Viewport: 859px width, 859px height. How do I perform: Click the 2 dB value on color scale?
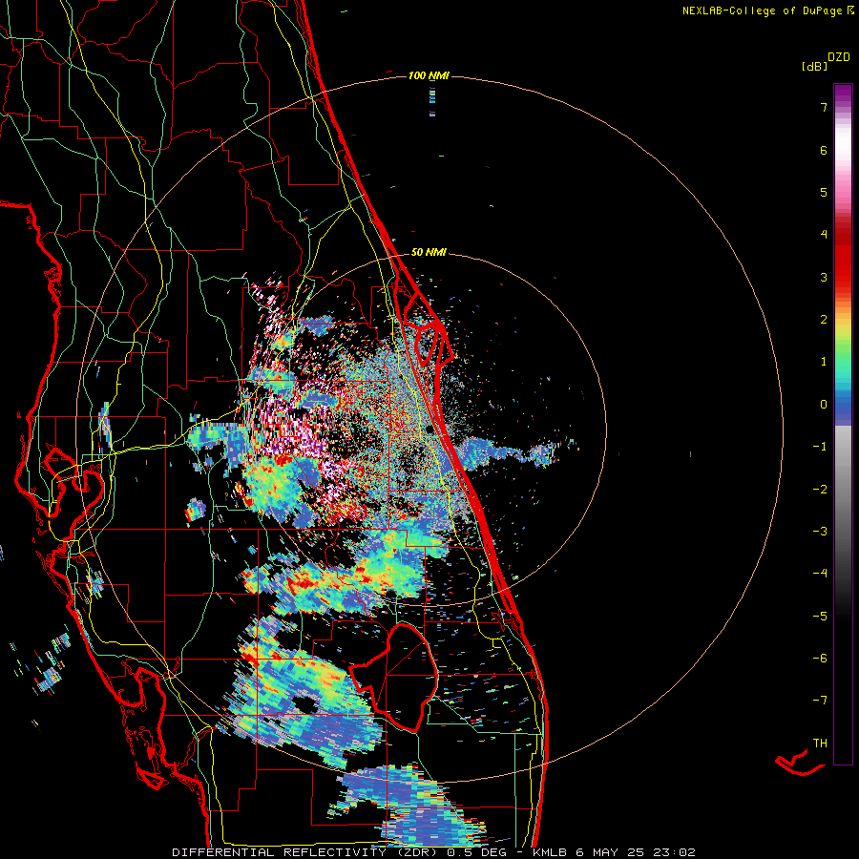pyautogui.click(x=824, y=320)
